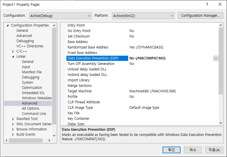Screen dimensions: 227x157
Task: Expand the C/C++ tree node
Action: [13, 51]
